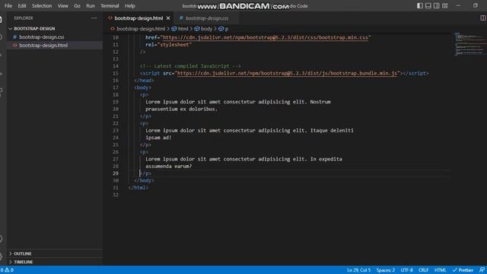Toggle bottom panel layout icon

428,5
